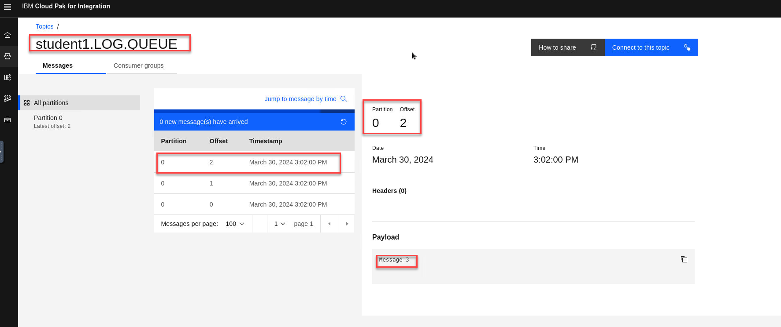Go to next page of messages
781x327 pixels.
tap(347, 224)
